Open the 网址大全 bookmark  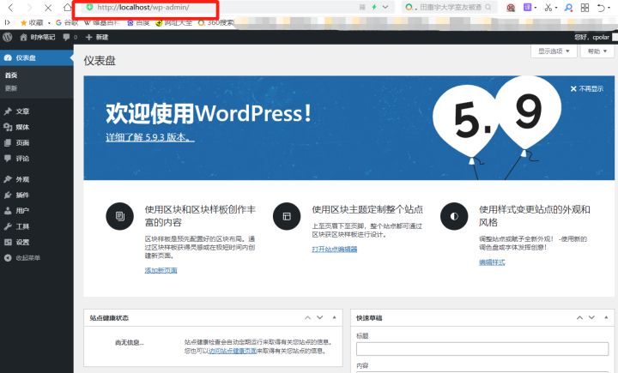(173, 23)
